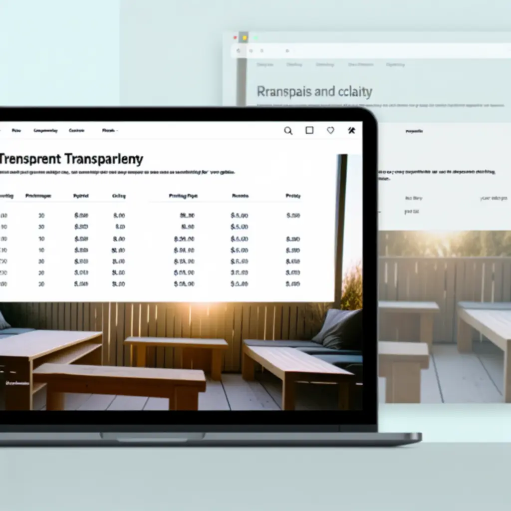
Task: Close the background browser with red button
Action: click(236, 37)
